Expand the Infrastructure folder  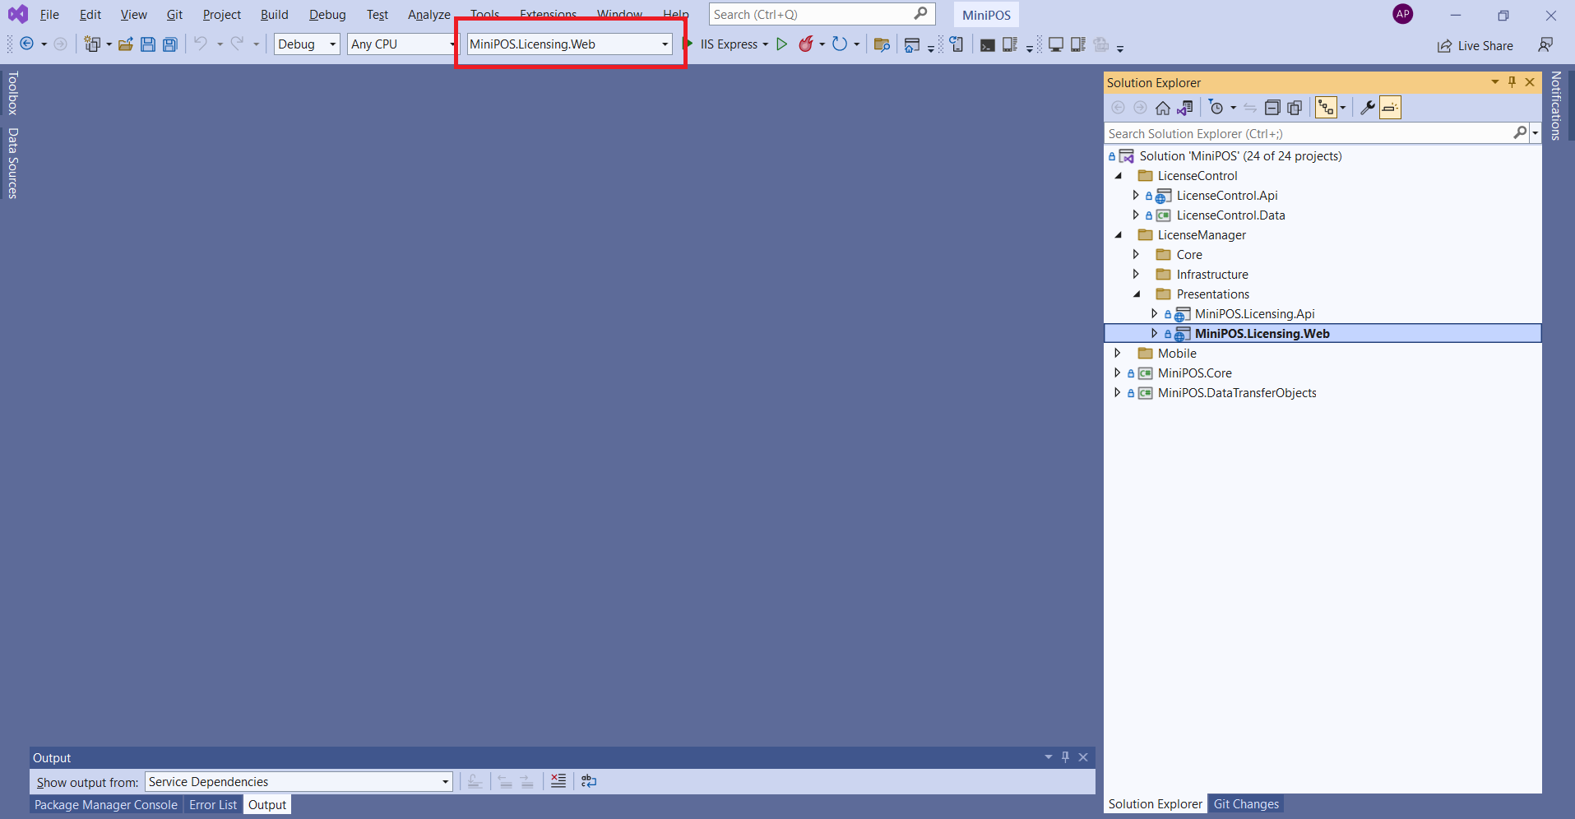tap(1137, 275)
